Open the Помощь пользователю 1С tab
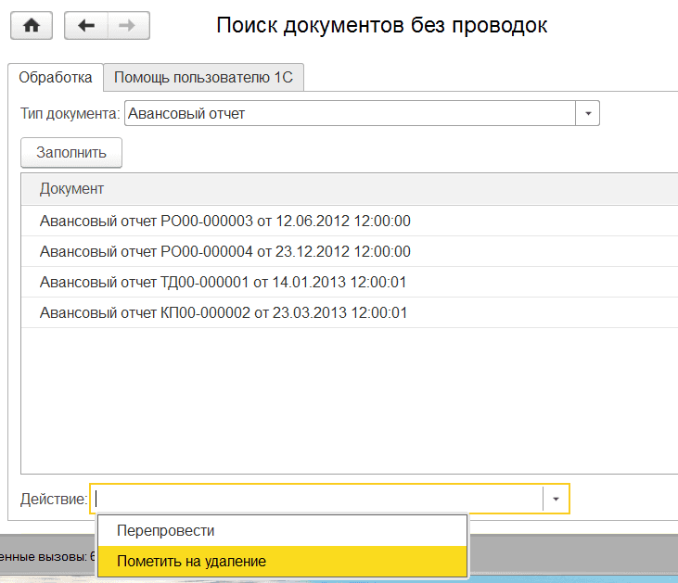 204,78
